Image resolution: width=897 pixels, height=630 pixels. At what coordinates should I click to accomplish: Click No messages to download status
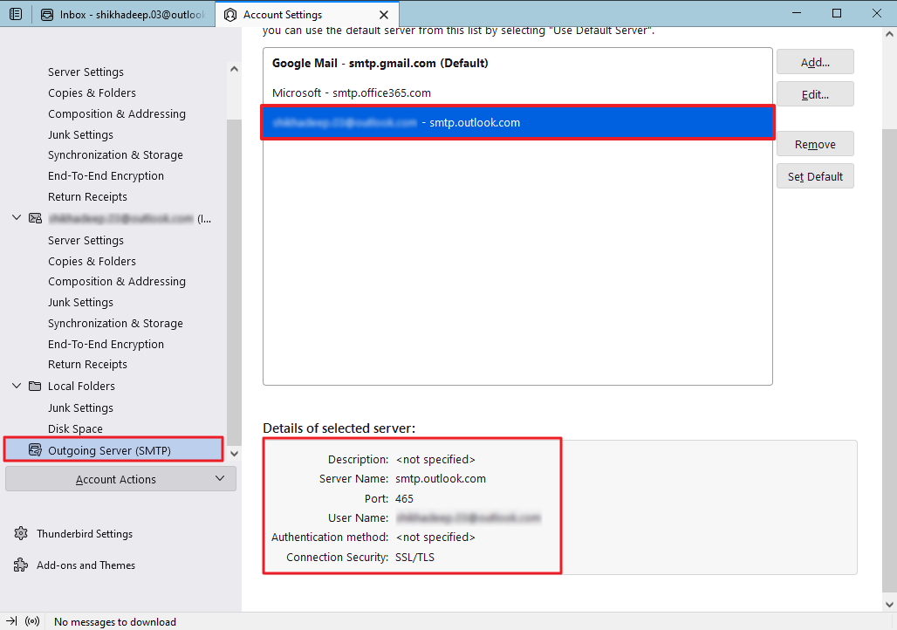[115, 621]
